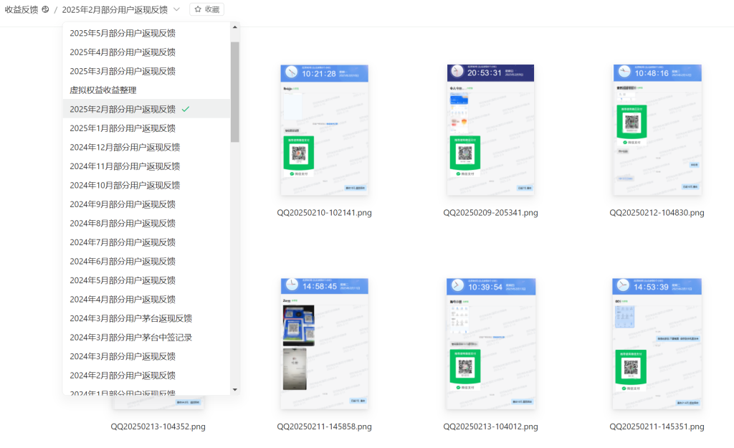Click file name QQ20250209-205341.png
The height and width of the screenshot is (448, 734).
pos(490,212)
